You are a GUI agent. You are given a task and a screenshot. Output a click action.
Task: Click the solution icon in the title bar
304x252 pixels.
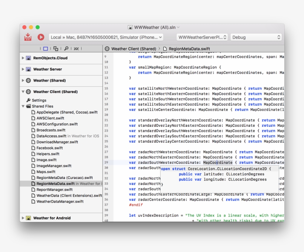click(130, 27)
